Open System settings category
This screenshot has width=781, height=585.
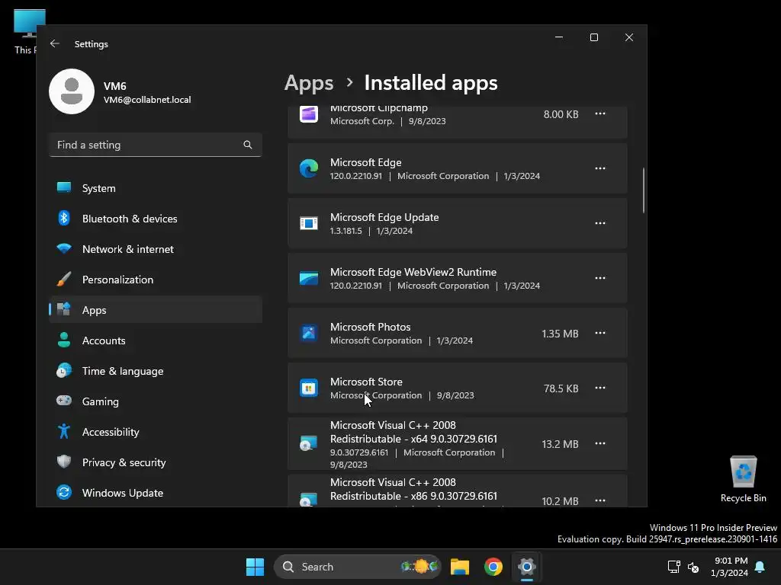[x=156, y=188]
